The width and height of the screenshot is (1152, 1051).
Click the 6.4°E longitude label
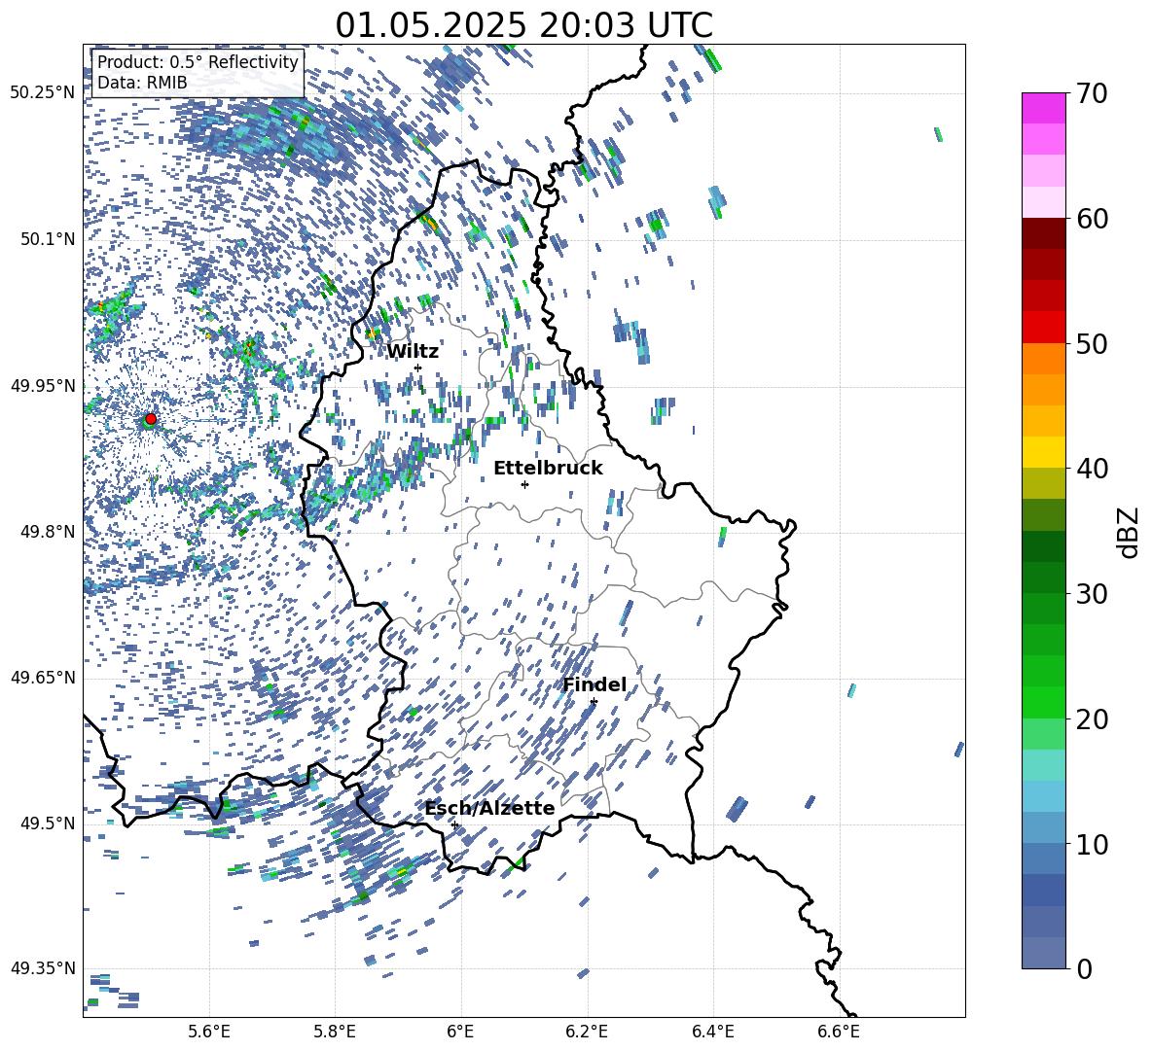tap(712, 1032)
